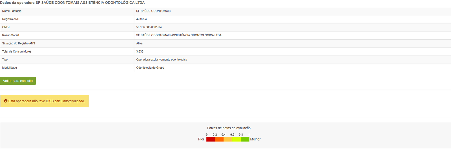The width and height of the screenshot is (451, 149).
Task: Click the IDSS not calculated alert message
Action: click(47, 101)
